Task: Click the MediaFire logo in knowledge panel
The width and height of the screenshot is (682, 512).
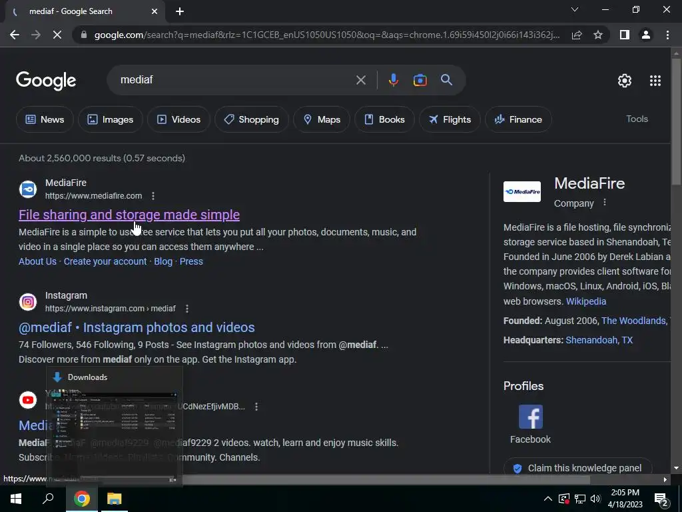Action: 522,191
